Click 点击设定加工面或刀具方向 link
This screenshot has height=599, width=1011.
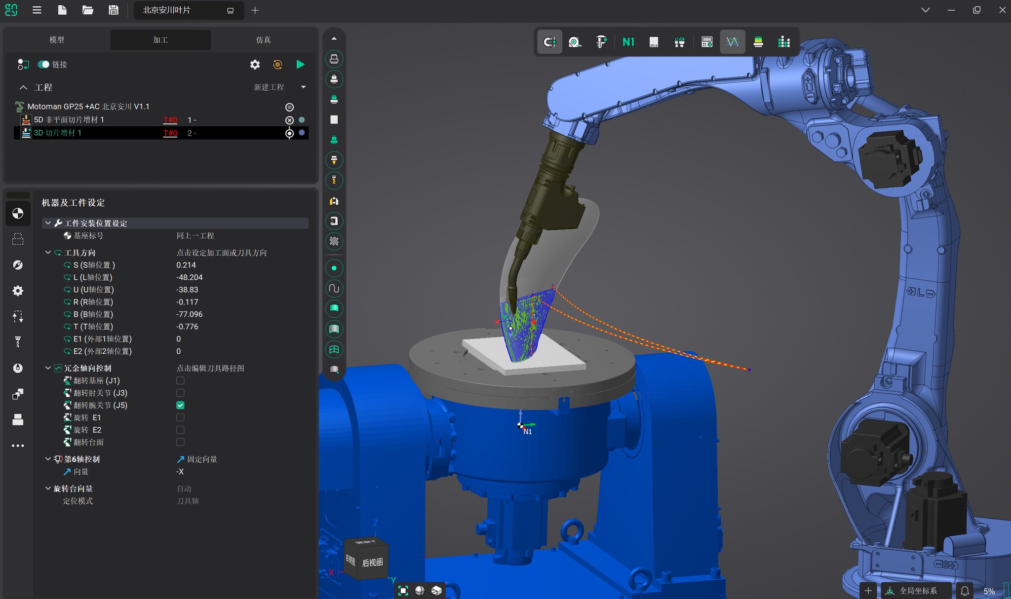point(222,253)
